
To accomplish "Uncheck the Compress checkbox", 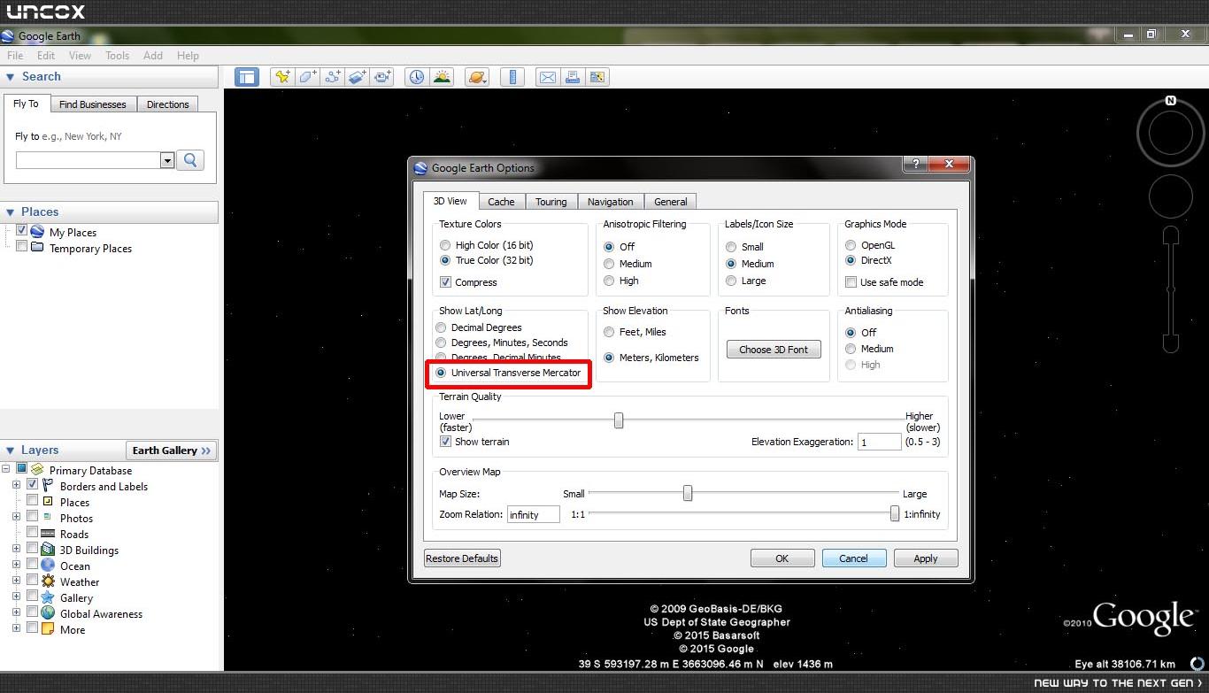I will tap(445, 282).
